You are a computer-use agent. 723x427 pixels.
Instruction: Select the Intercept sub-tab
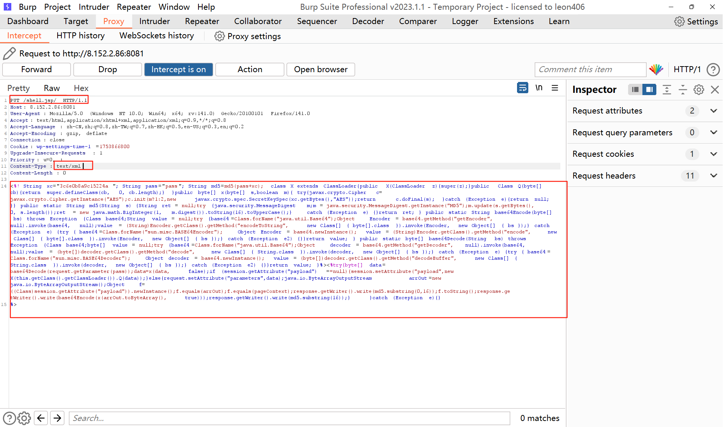click(24, 36)
